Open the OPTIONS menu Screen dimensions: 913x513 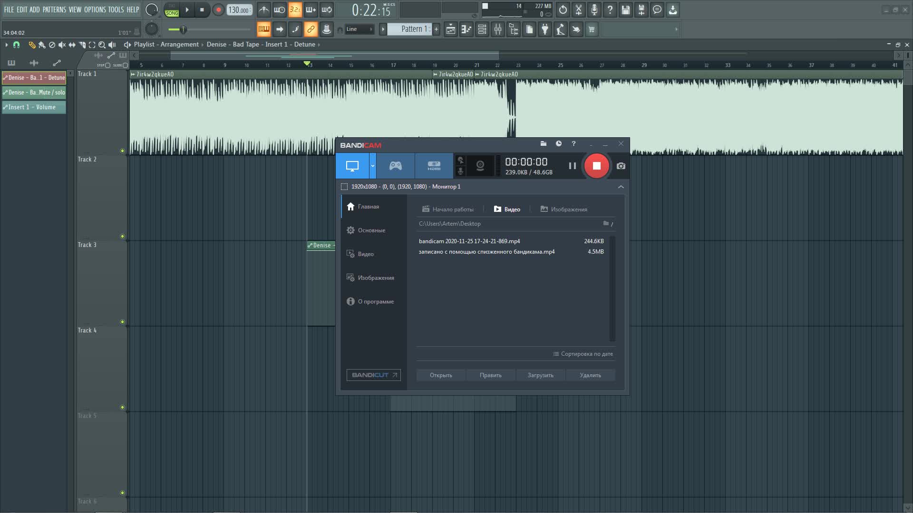click(95, 9)
